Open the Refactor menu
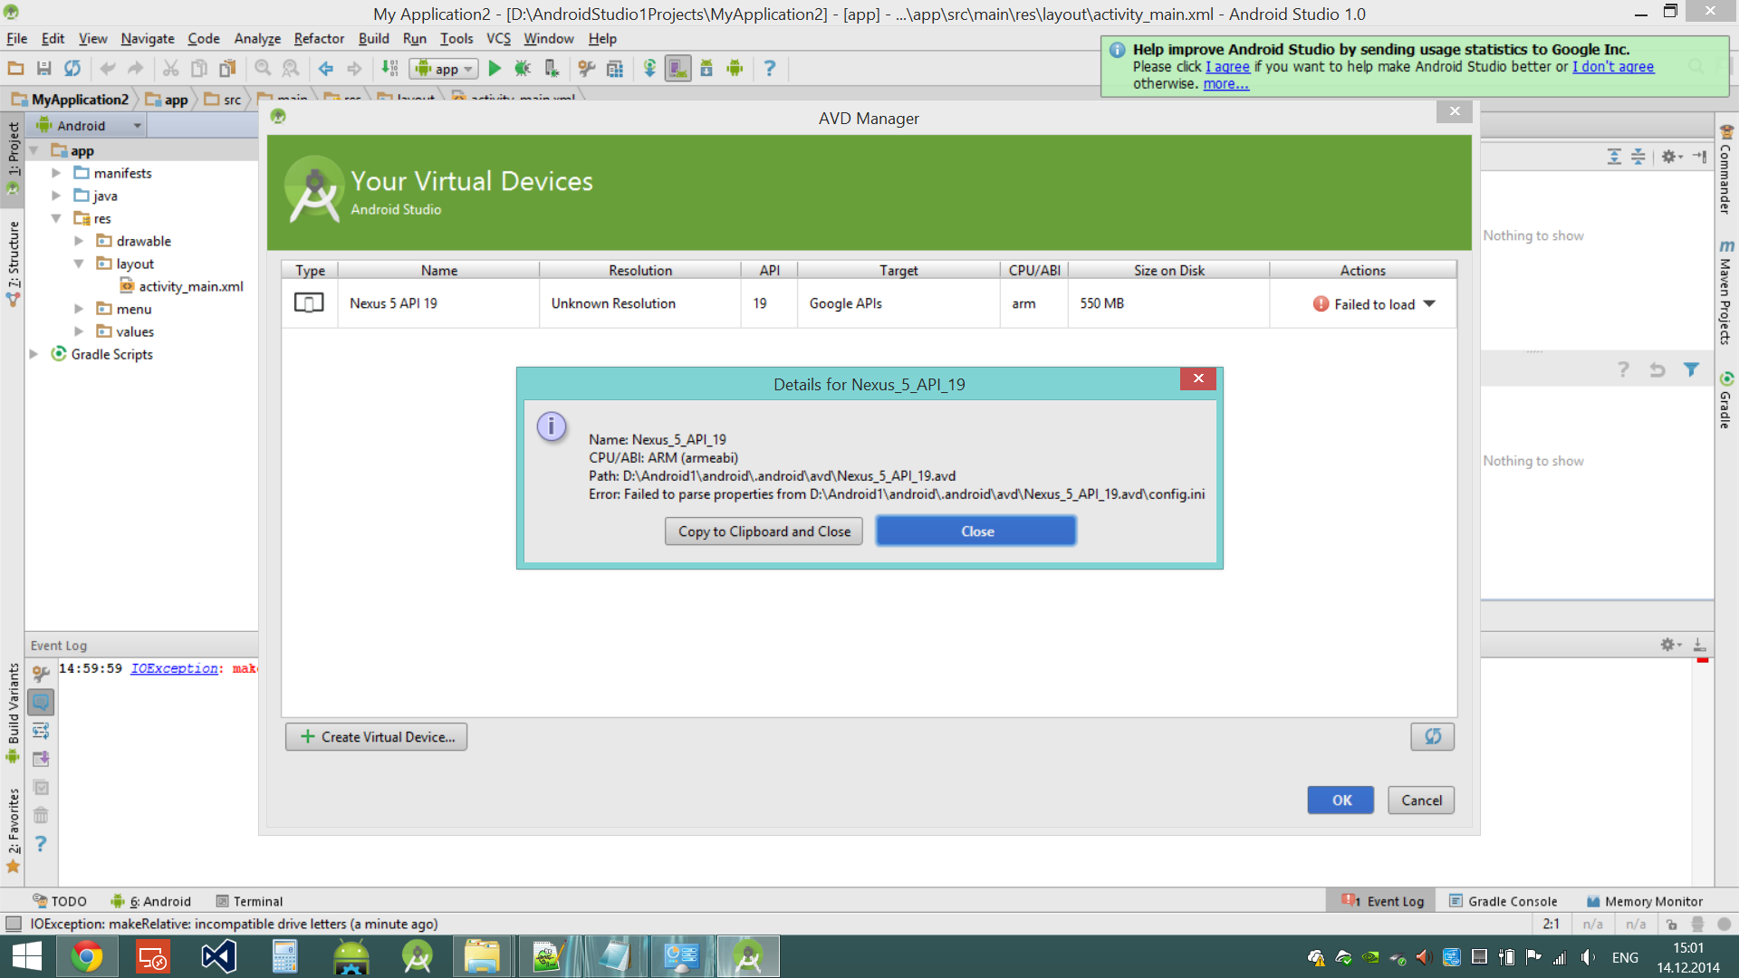The height and width of the screenshot is (978, 1739). (x=319, y=38)
